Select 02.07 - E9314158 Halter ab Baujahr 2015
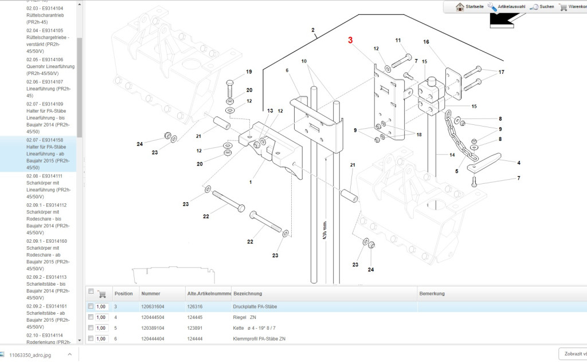This screenshot has width=587, height=363. click(48, 153)
